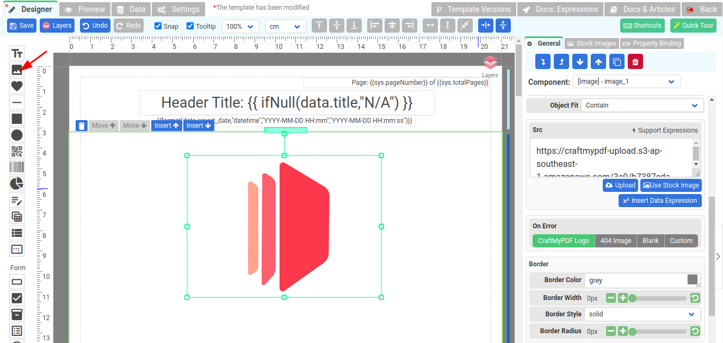Select the Text component tool
This screenshot has width=723, height=343.
coord(17,53)
